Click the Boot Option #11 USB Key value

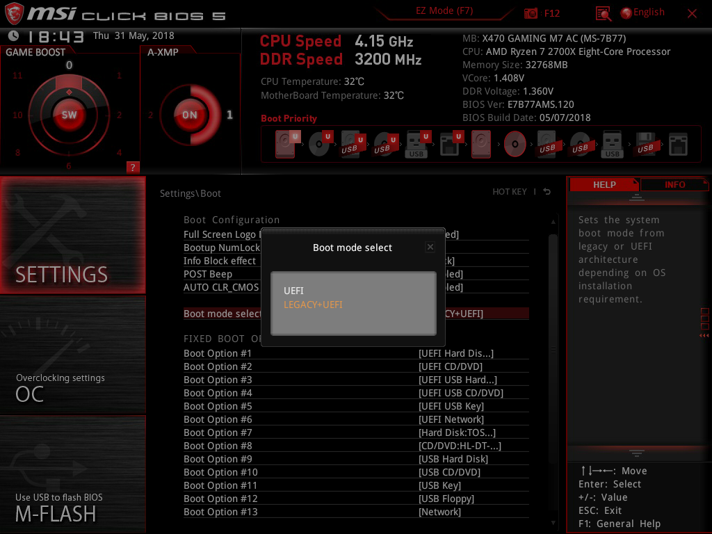[439, 485]
